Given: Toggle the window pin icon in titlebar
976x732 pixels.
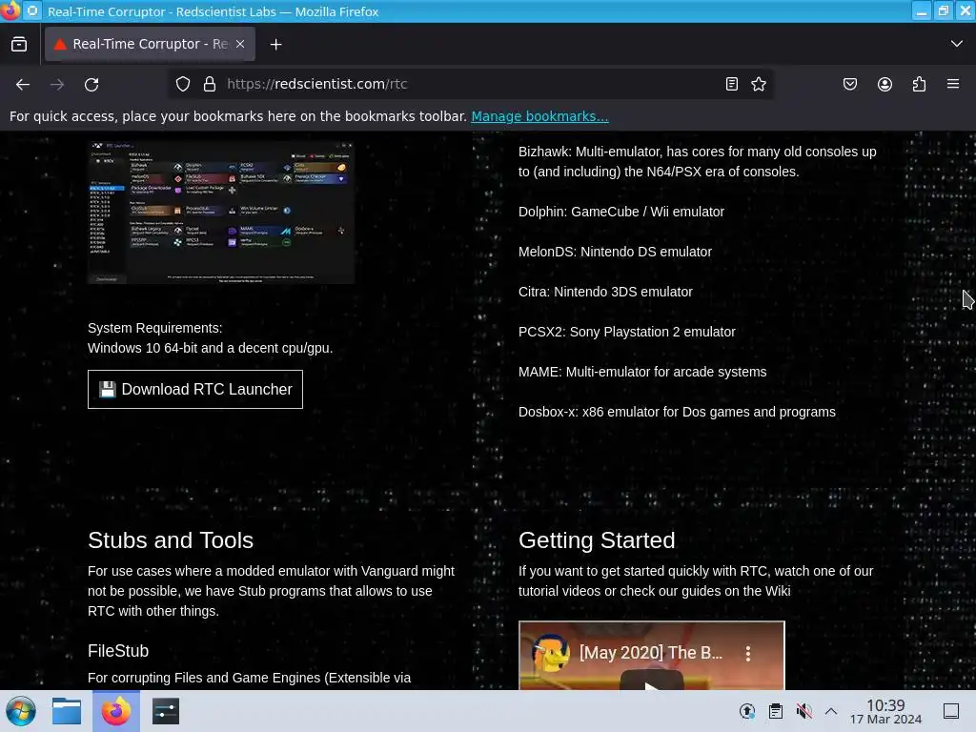Looking at the screenshot, I should coord(32,10).
